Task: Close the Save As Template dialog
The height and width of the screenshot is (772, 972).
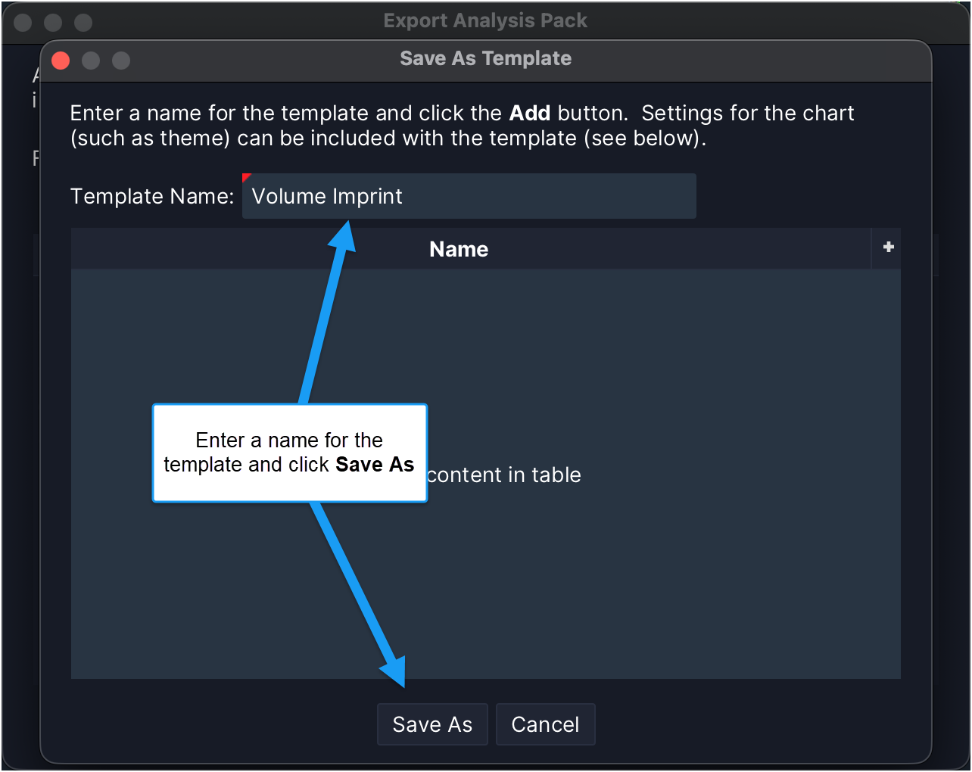Action: [x=61, y=61]
